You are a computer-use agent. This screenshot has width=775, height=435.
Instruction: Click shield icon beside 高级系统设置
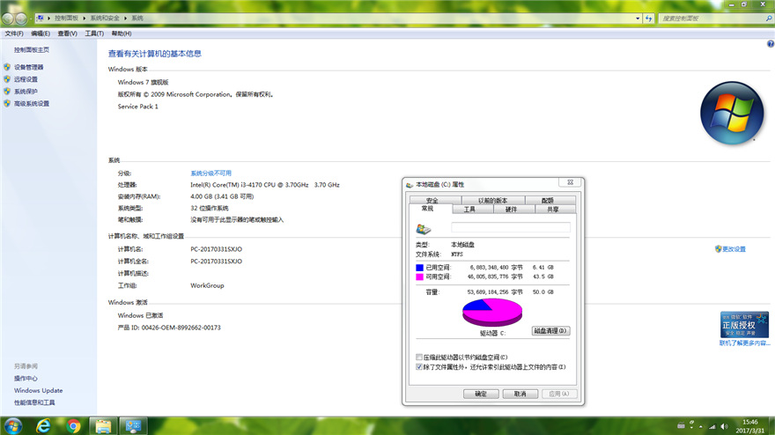(x=7, y=103)
